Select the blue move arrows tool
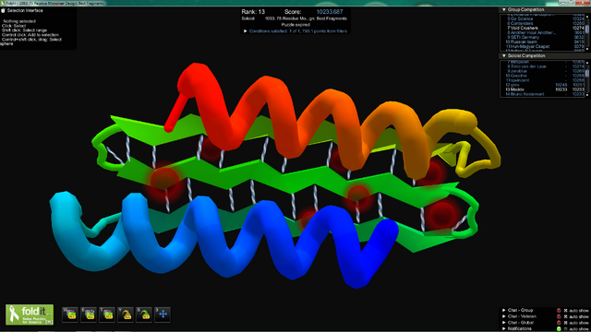Viewport: 591px width, 332px height. point(163,314)
